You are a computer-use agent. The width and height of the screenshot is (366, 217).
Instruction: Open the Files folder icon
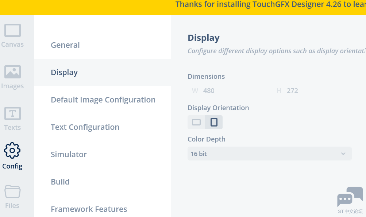point(13,191)
